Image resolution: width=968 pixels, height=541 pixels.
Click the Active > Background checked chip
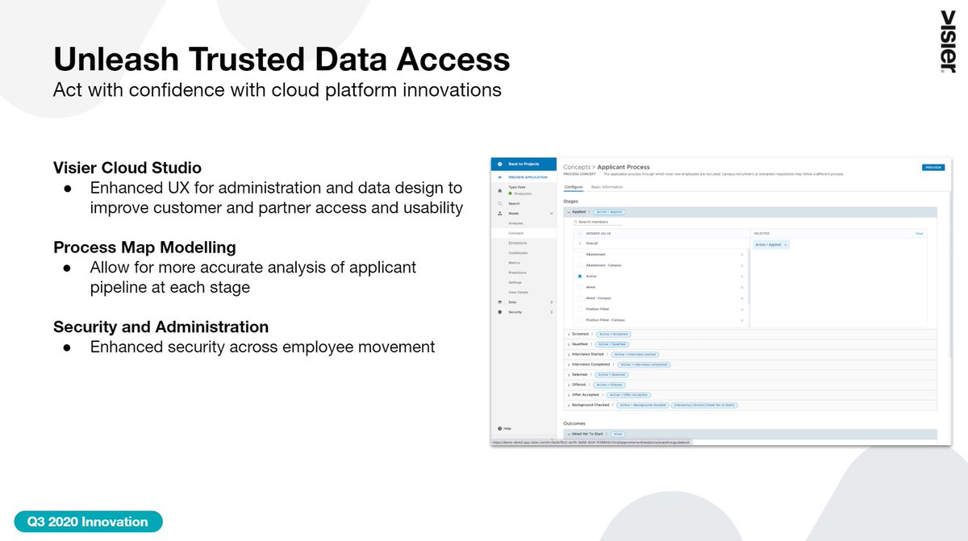click(x=643, y=405)
